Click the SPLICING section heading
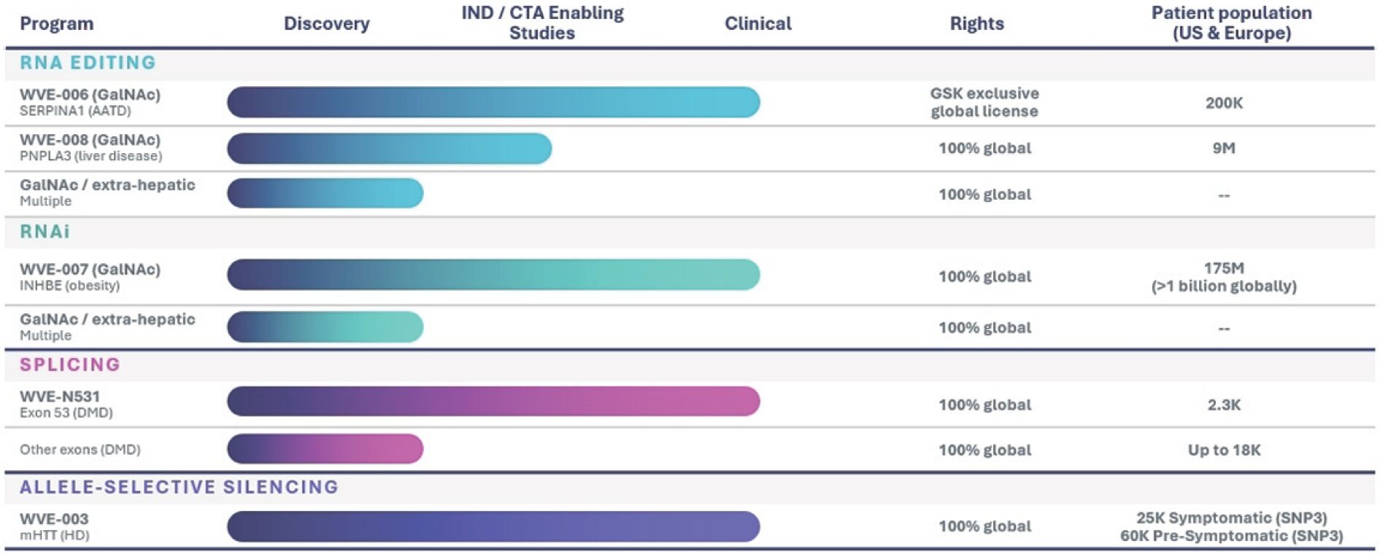This screenshot has width=1380, height=554. (x=69, y=364)
